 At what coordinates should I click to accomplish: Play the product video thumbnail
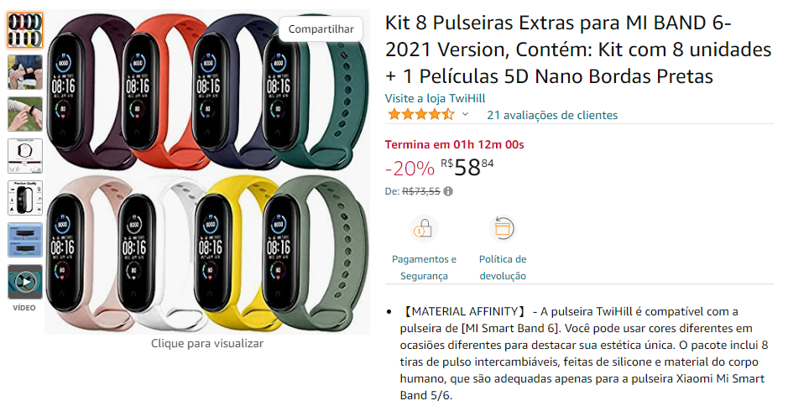click(x=25, y=282)
